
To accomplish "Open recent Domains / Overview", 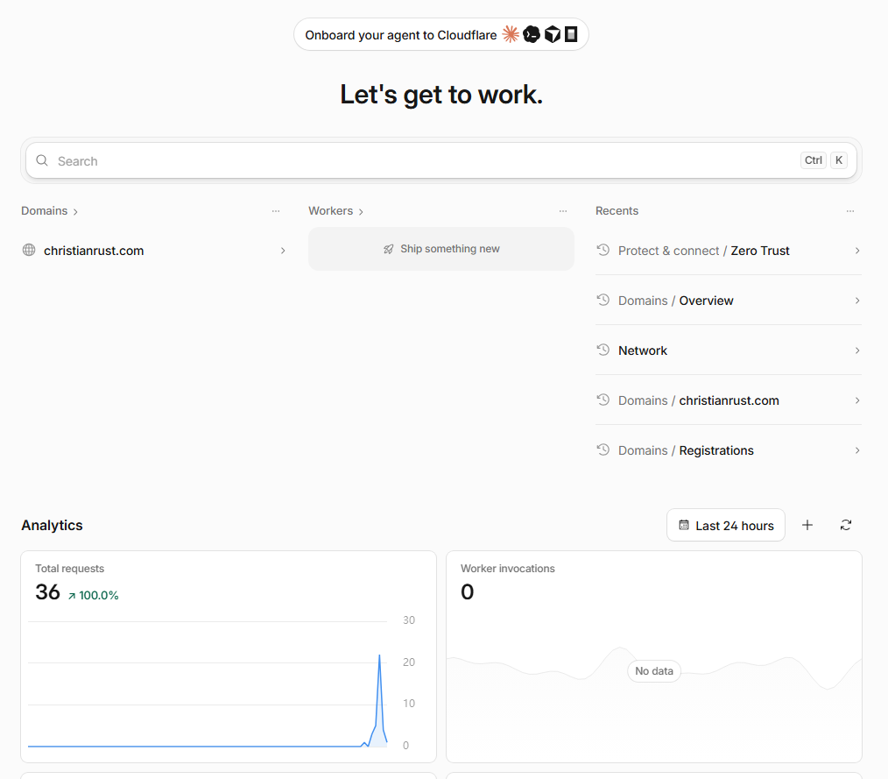I will coord(729,301).
